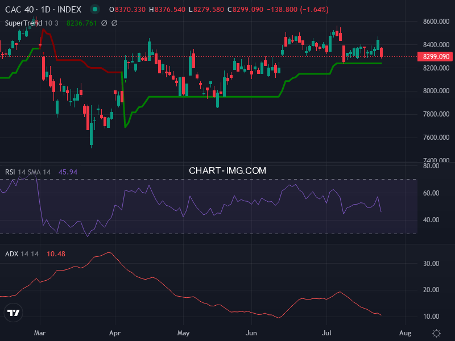The image size is (455, 341).
Task: Click the 8400.000 price axis label
Action: coord(436,45)
